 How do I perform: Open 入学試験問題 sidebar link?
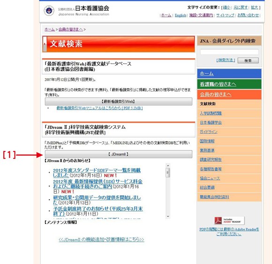[211, 113]
